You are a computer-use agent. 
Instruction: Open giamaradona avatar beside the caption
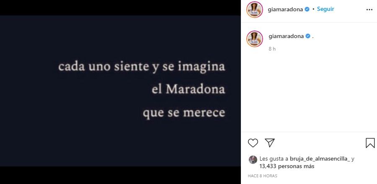point(255,38)
